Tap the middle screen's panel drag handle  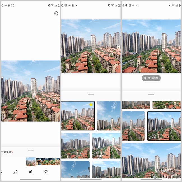click(x=91, y=94)
